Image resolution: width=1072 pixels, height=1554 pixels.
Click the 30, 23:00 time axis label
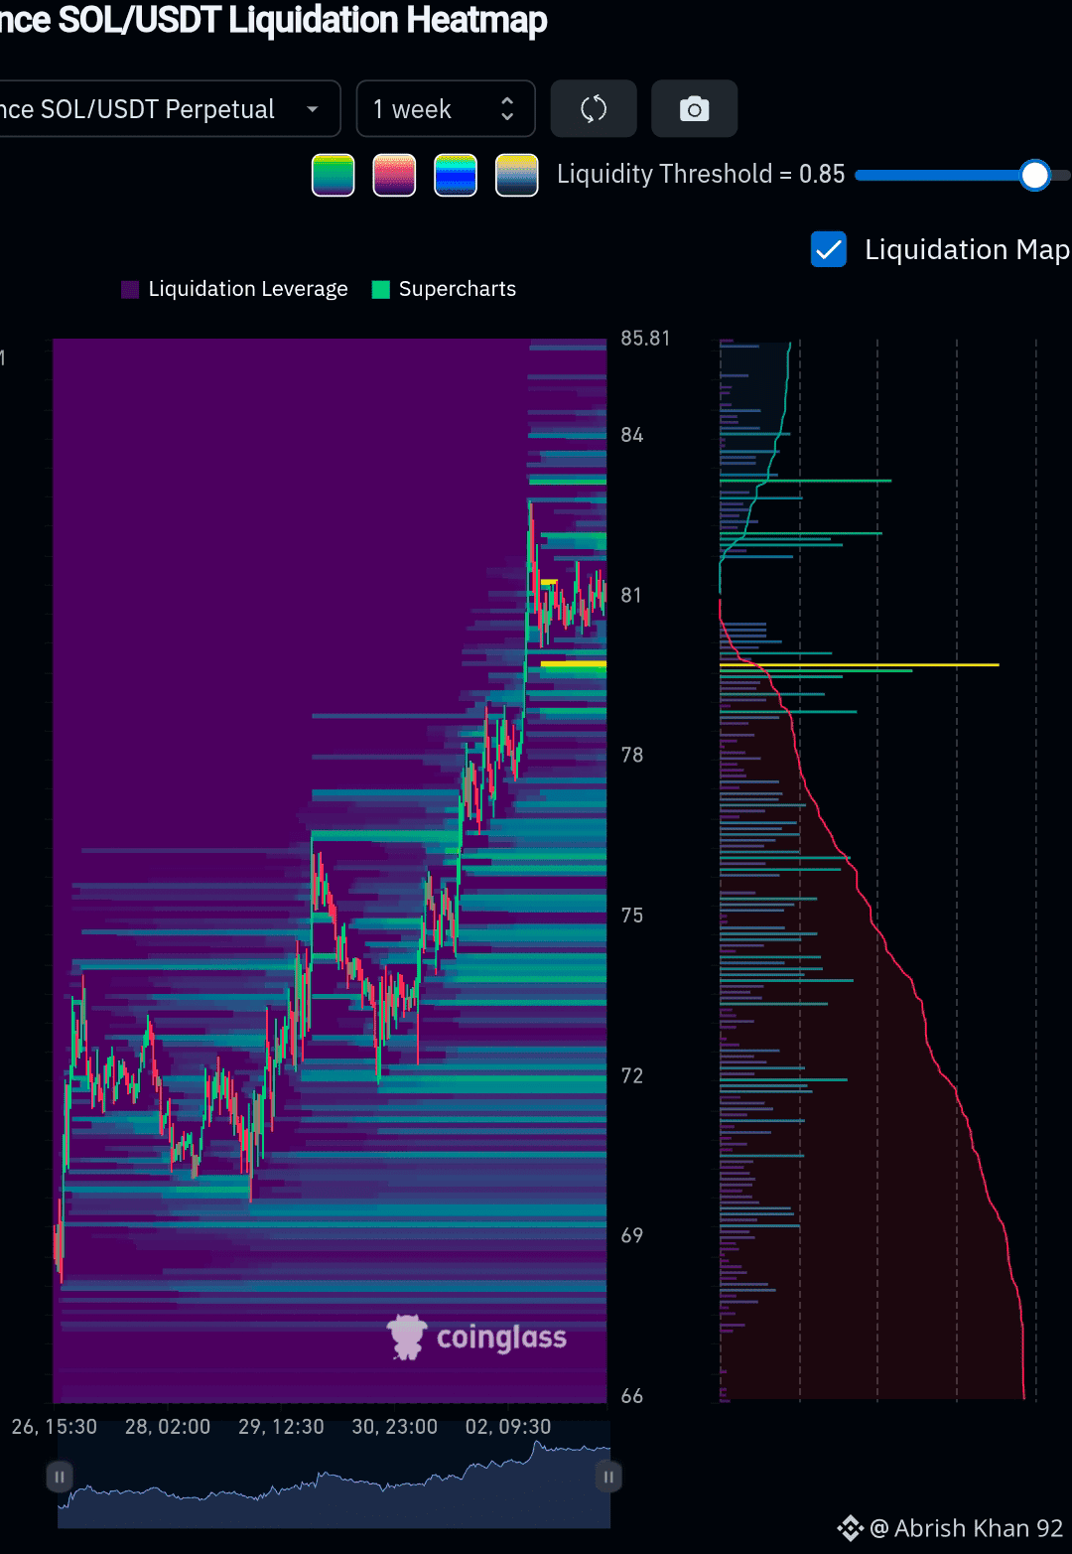[395, 1427]
